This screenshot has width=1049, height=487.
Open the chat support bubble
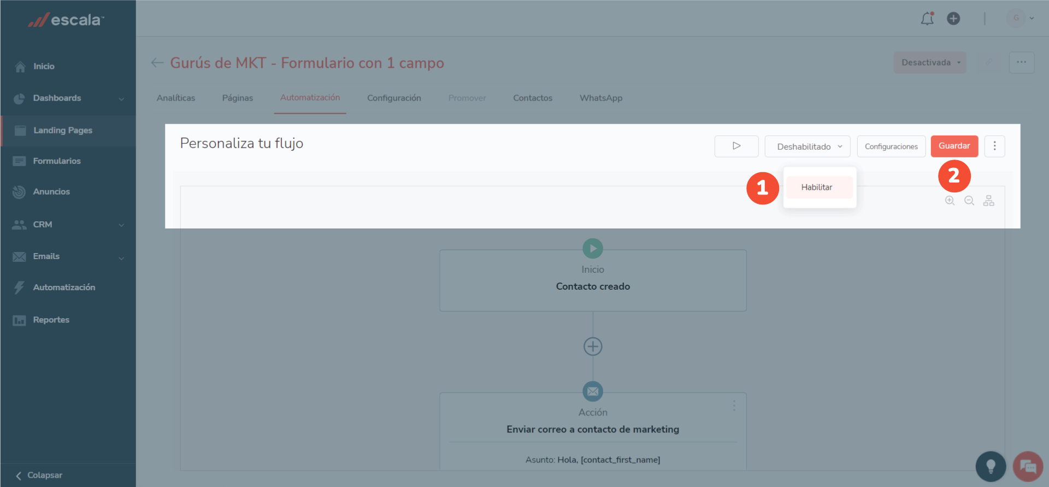pos(1028,466)
